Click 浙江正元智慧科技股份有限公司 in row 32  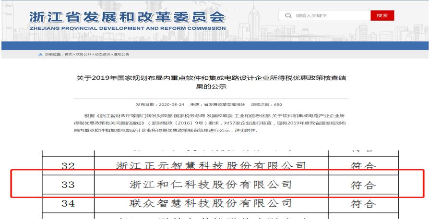[x=211, y=166]
